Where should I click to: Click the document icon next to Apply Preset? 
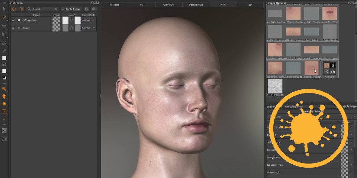click(x=86, y=9)
